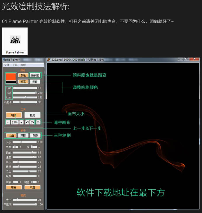The image size is (202, 213).
Task: Select the 刷子 brush tool
Action: click(x=14, y=115)
